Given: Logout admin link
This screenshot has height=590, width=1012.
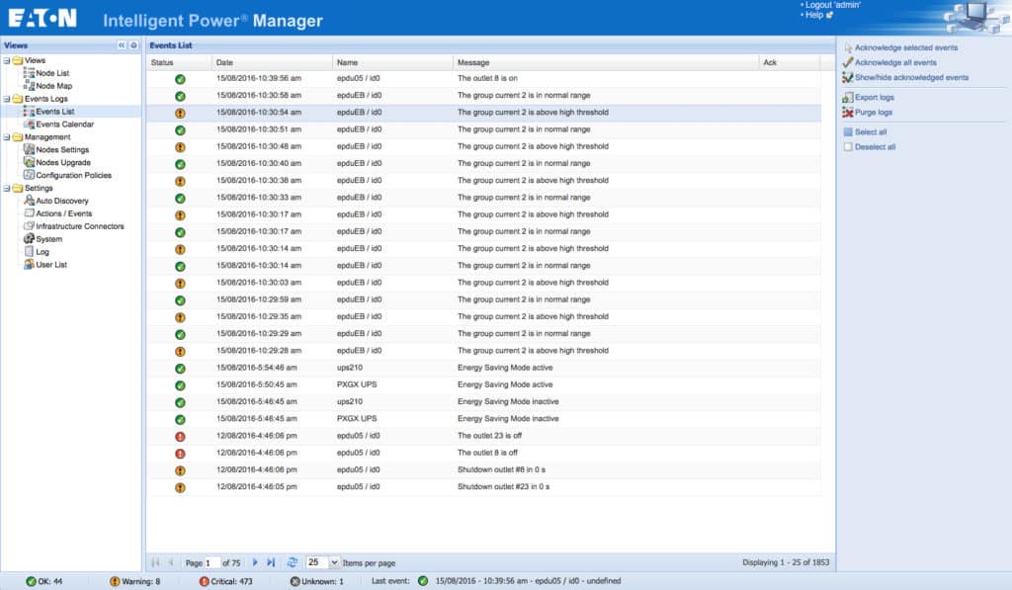Looking at the screenshot, I should [x=832, y=5].
